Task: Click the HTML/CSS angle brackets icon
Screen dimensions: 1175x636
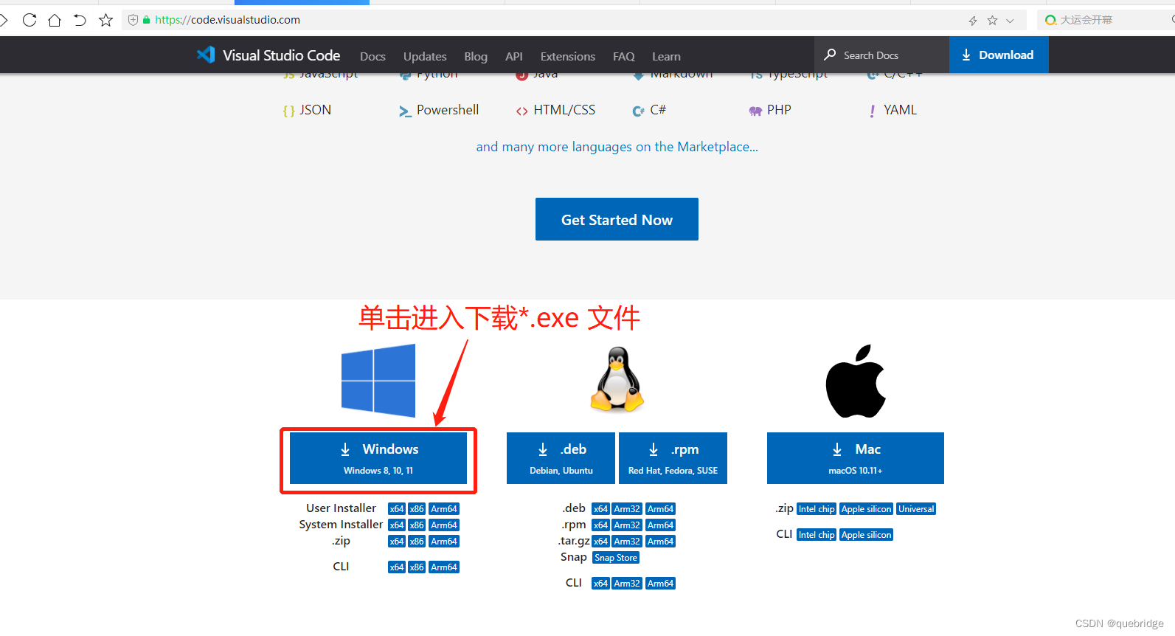Action: coord(521,111)
